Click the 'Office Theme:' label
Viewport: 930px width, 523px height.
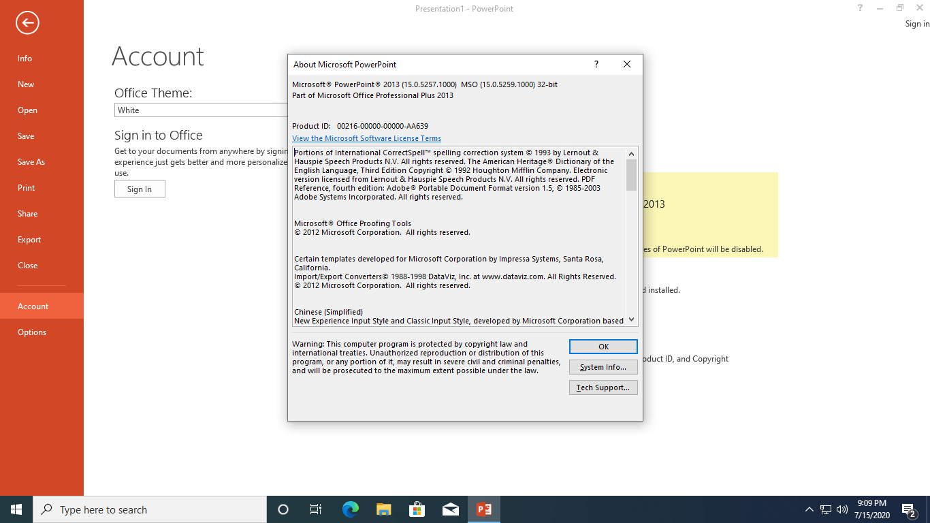pos(153,93)
